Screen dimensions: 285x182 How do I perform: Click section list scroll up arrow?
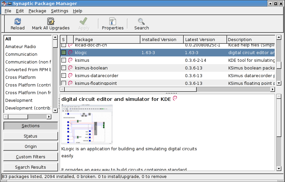click(x=55, y=37)
